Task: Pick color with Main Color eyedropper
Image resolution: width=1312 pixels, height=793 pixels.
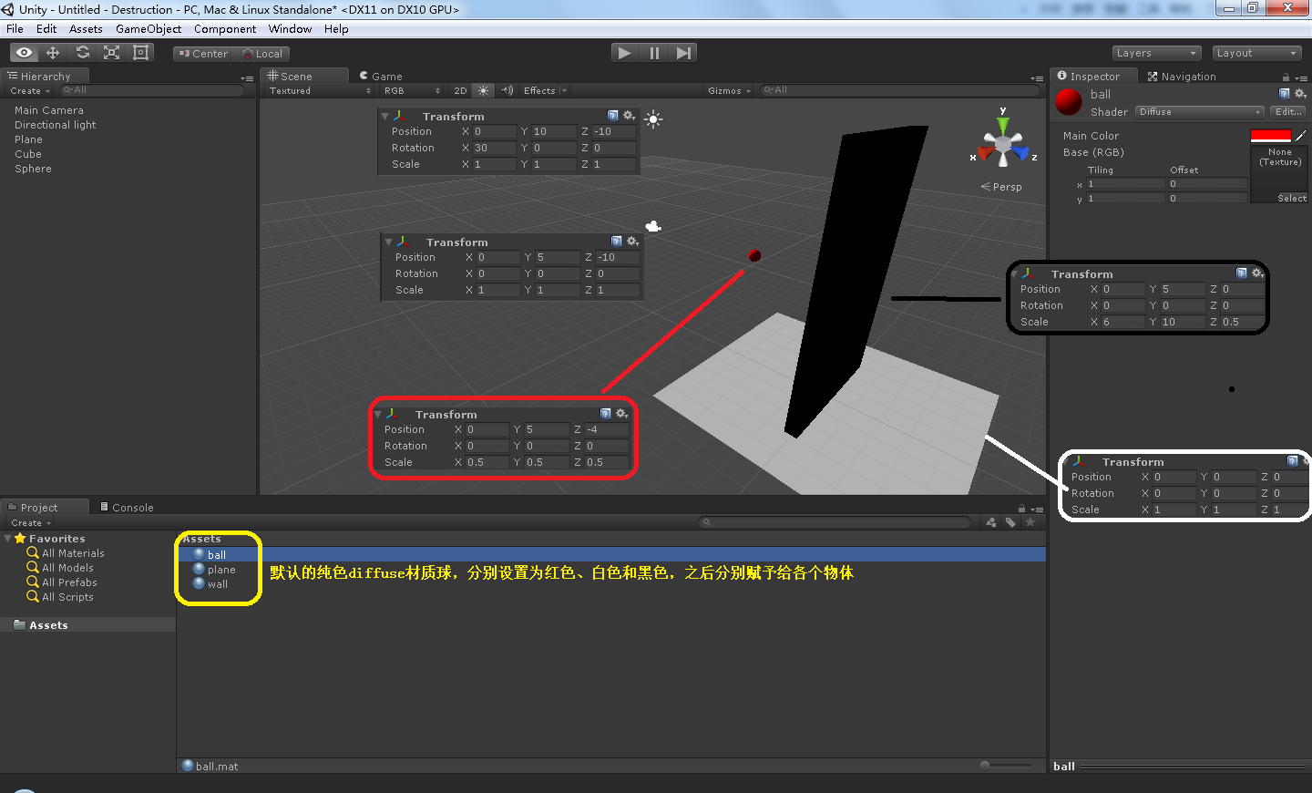Action: coord(1301,136)
